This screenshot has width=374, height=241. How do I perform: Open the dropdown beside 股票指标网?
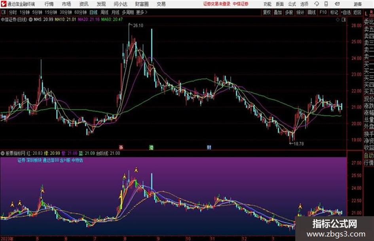tap(2, 153)
